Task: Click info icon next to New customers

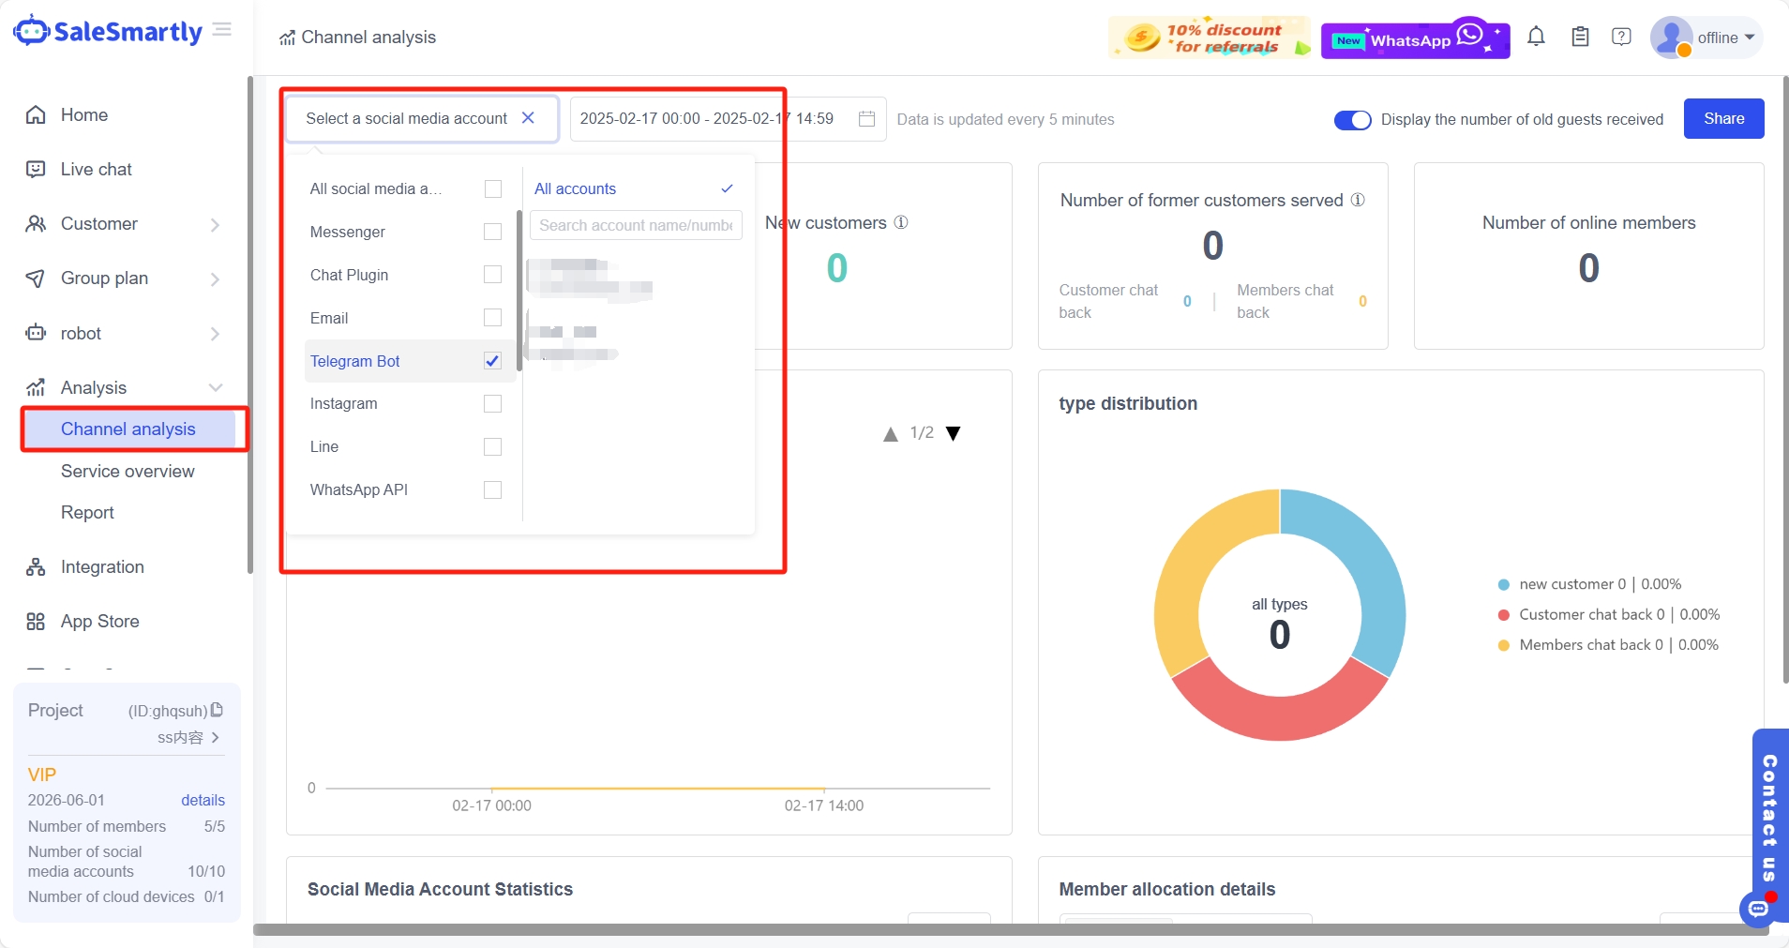Action: pyautogui.click(x=901, y=223)
